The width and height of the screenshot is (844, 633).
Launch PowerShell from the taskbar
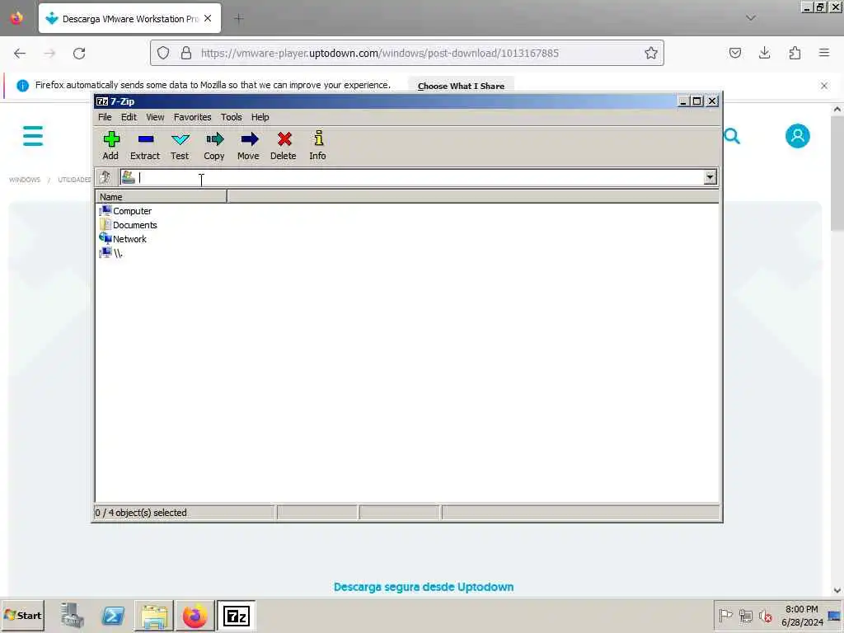[x=113, y=615]
